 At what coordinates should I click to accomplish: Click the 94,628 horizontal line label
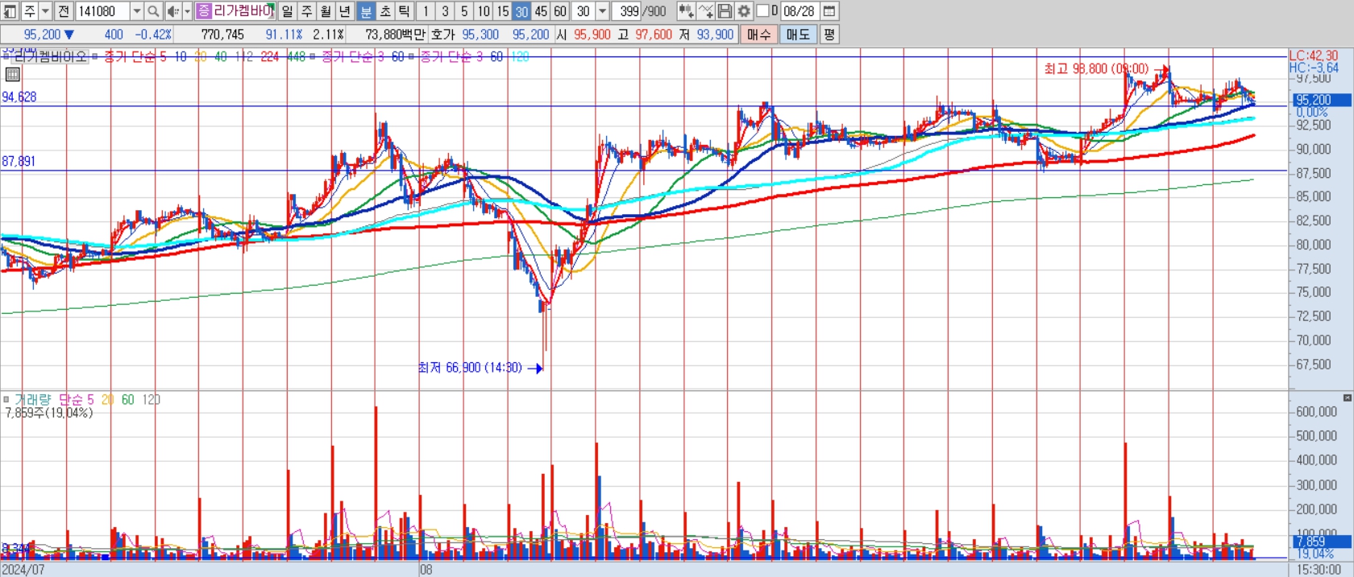pos(19,97)
